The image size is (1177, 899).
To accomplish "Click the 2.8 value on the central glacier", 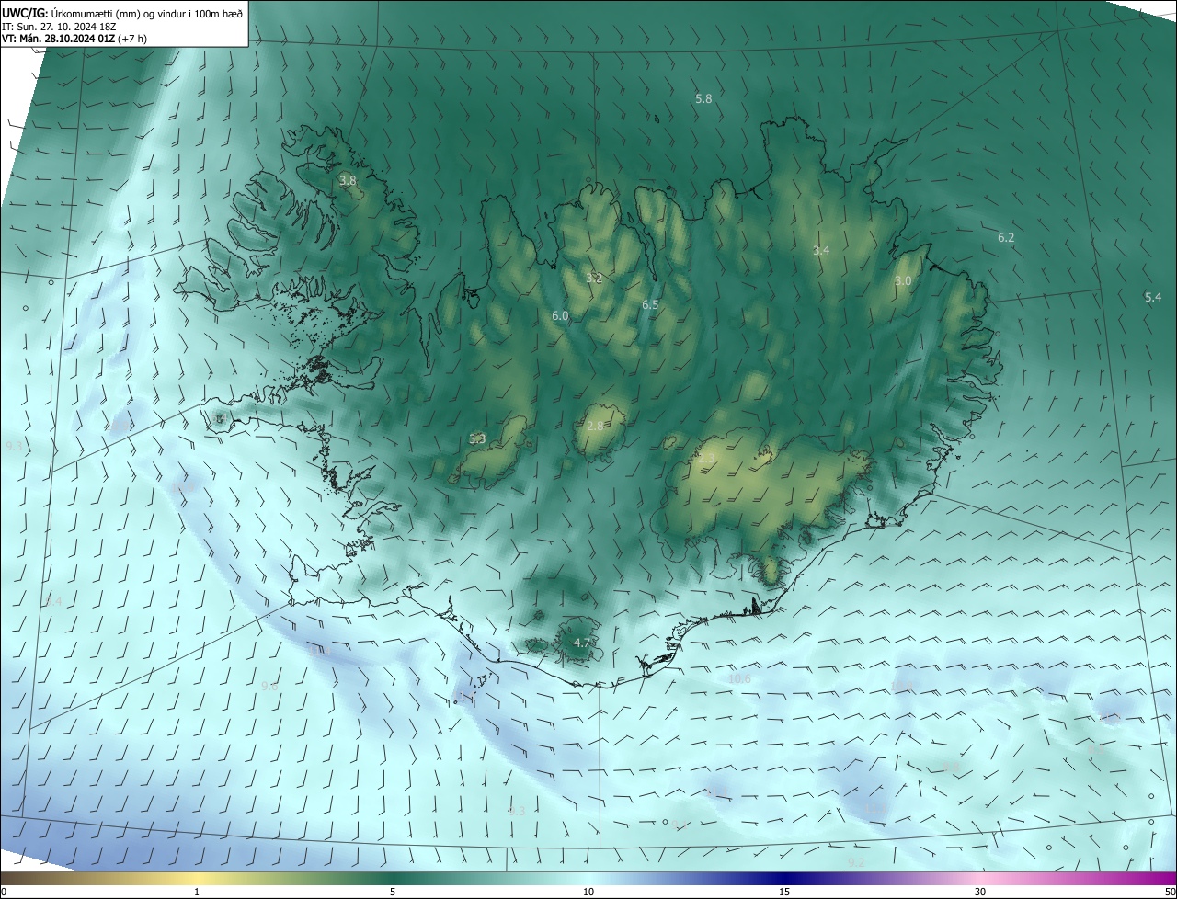I will [595, 427].
